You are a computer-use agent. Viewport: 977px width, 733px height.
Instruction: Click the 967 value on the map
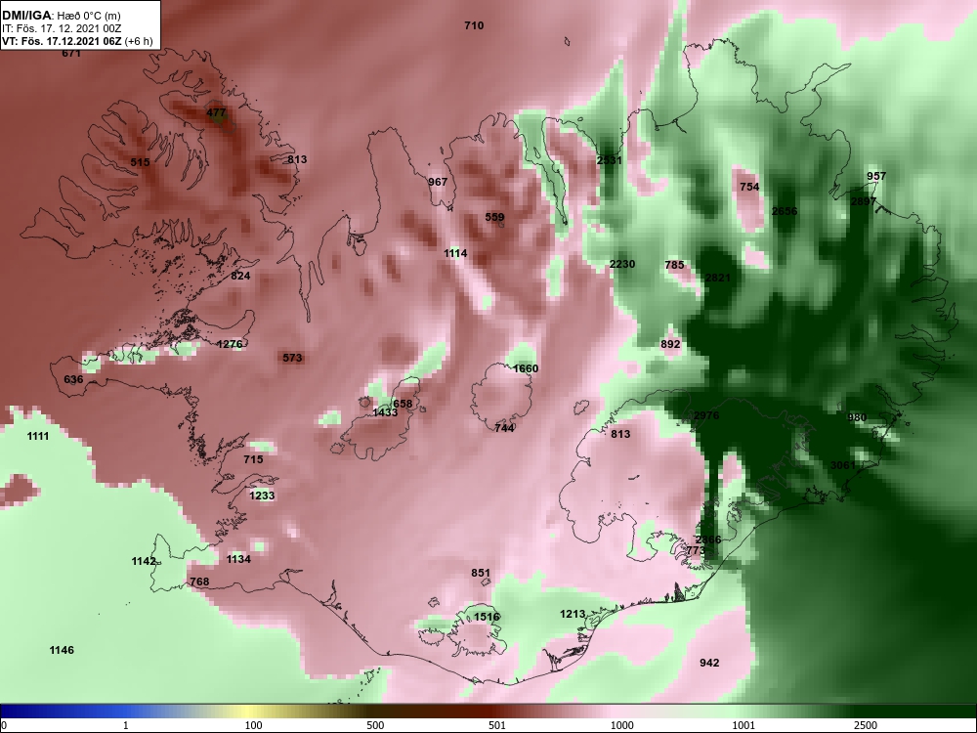[x=438, y=182]
